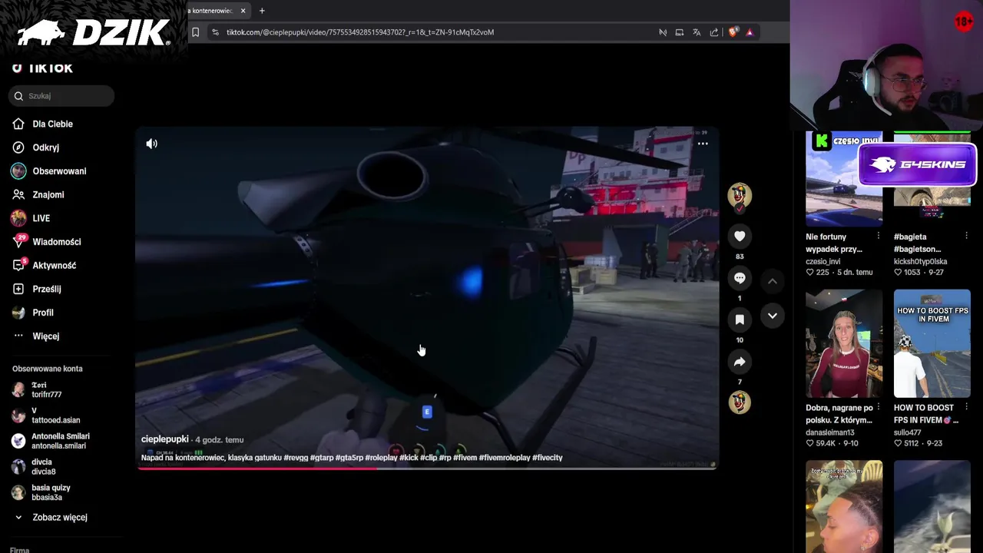Click the TikTok logo in the sidebar
The image size is (983, 553).
42,68
